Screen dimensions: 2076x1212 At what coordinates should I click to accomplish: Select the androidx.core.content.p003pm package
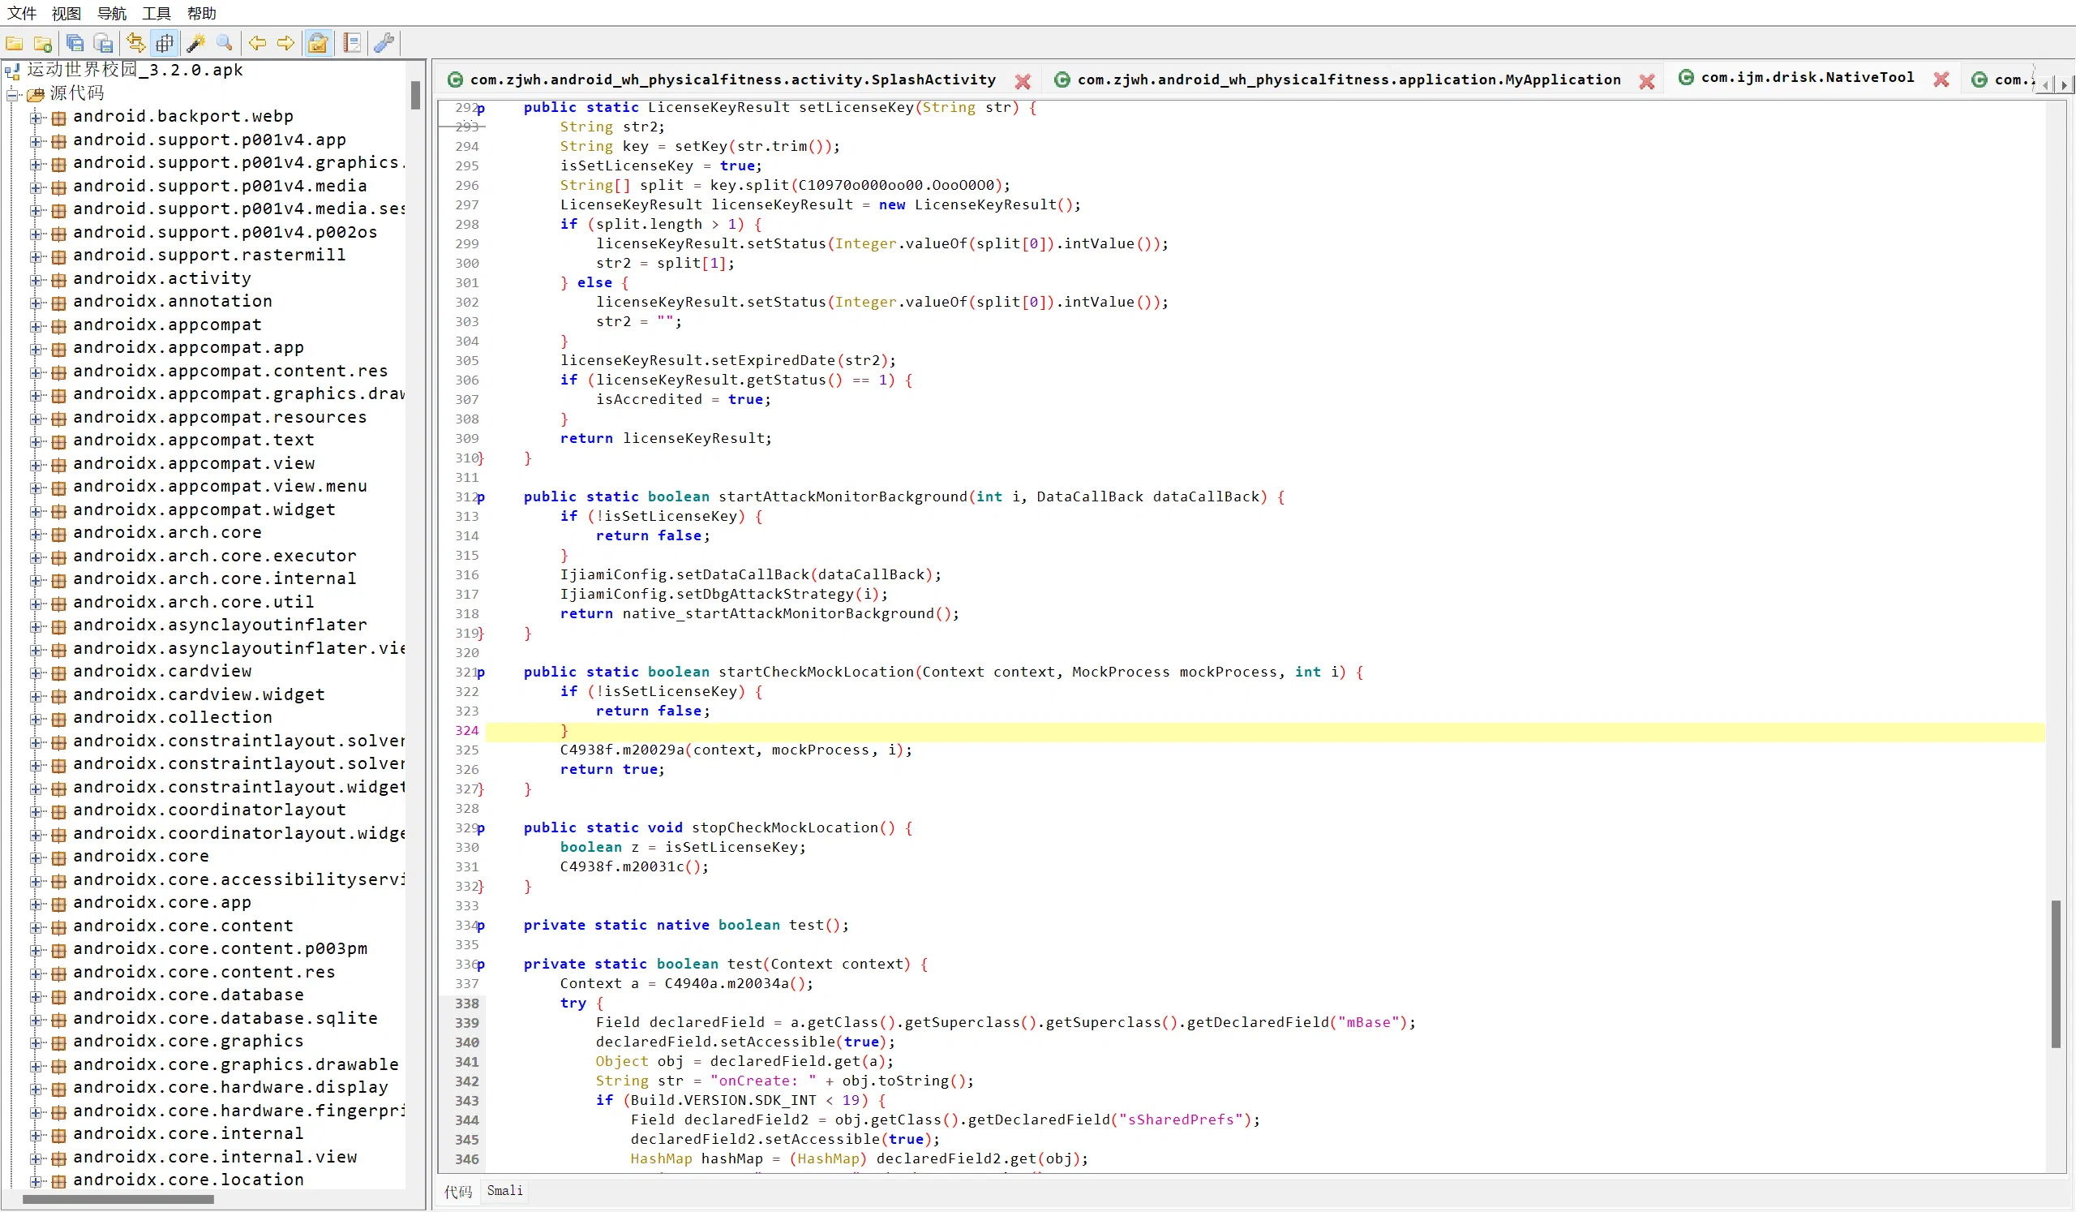(220, 949)
